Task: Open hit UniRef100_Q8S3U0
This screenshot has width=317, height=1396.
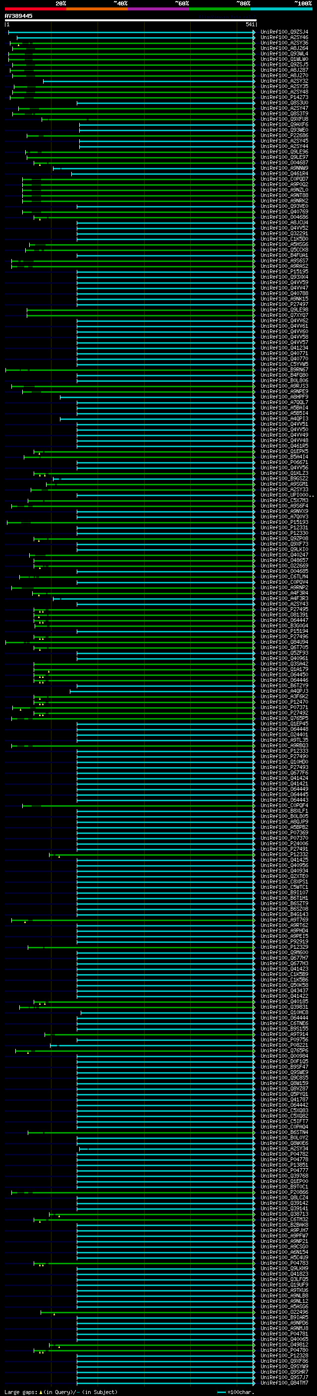Action: (x=284, y=103)
